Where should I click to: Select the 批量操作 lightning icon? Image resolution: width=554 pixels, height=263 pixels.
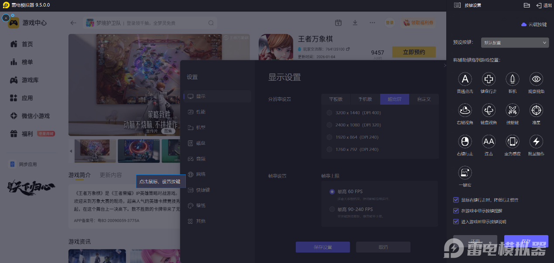tap(536, 141)
